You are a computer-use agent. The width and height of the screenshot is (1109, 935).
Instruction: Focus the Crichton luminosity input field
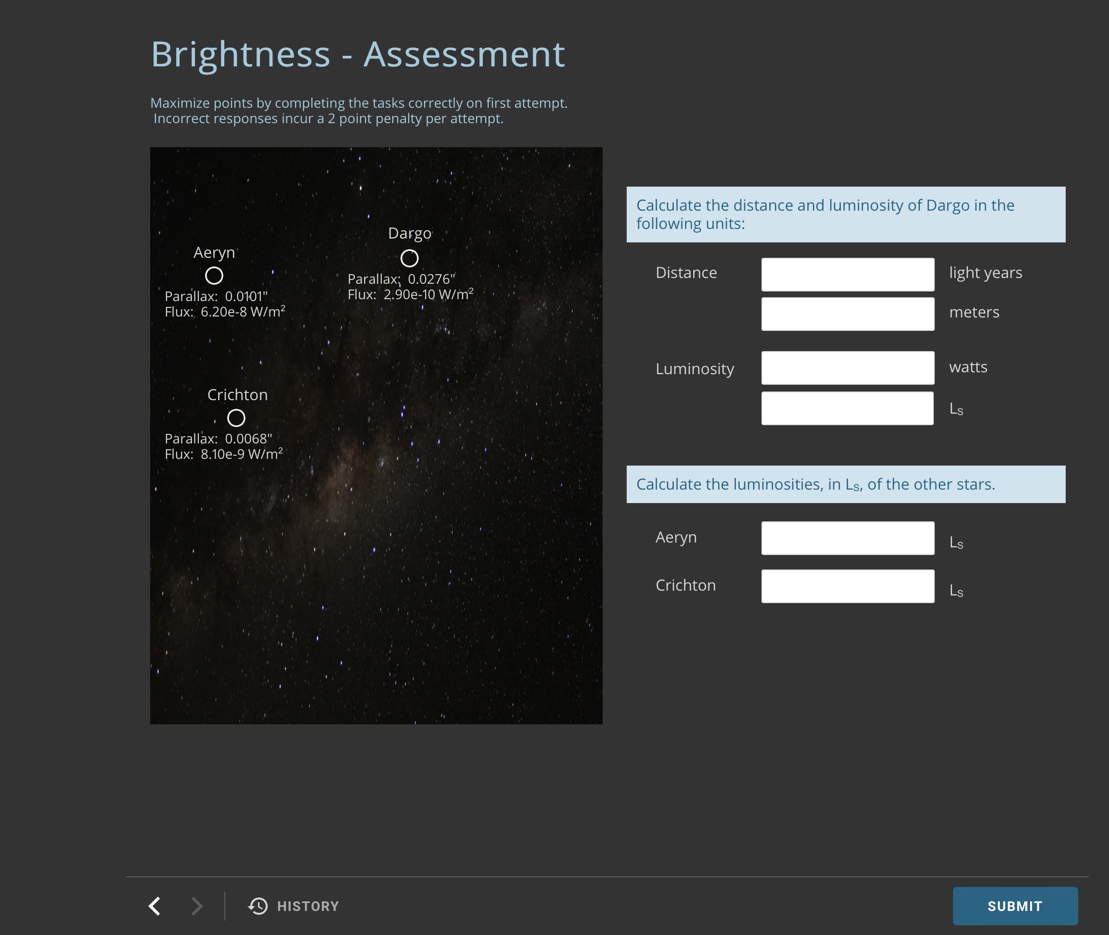847,586
